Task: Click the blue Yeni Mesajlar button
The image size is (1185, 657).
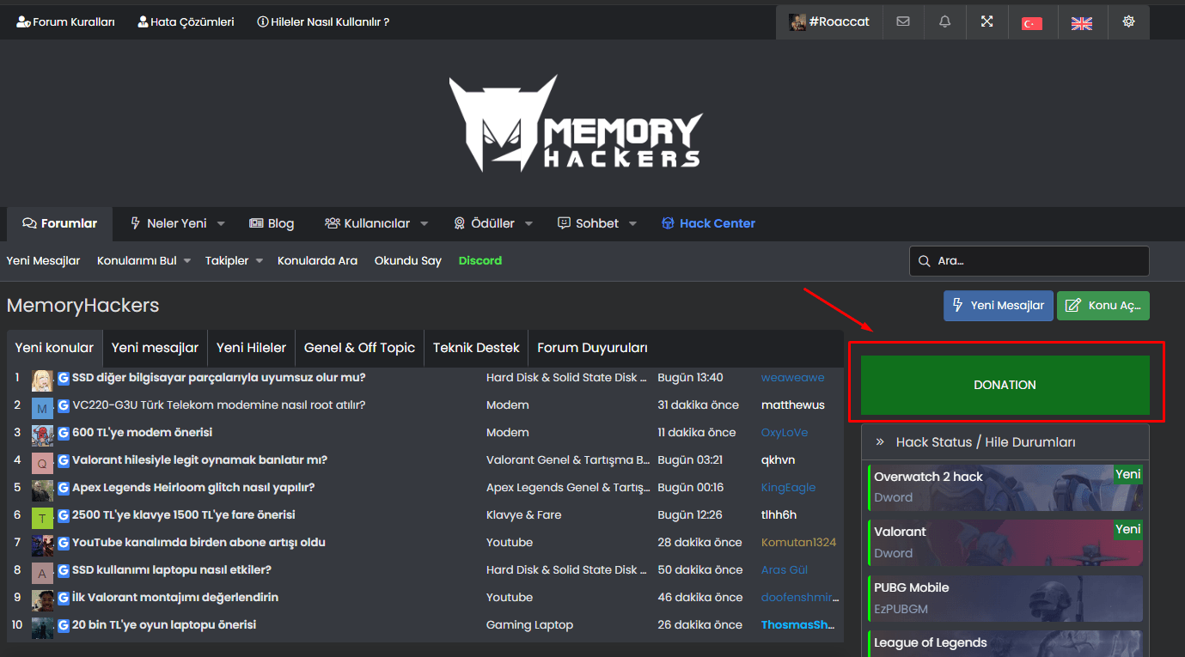Action: pyautogui.click(x=998, y=306)
